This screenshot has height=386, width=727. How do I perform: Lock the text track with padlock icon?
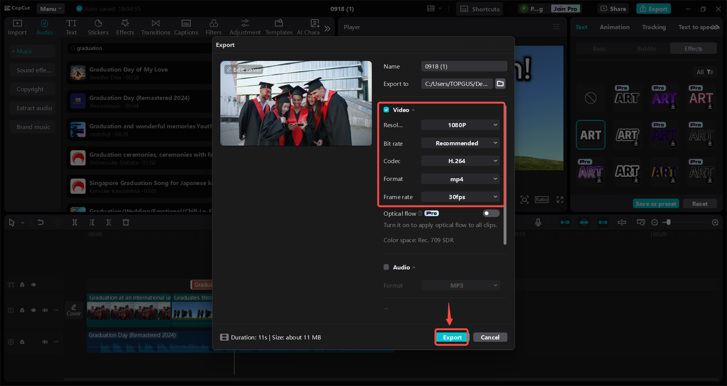click(22, 284)
